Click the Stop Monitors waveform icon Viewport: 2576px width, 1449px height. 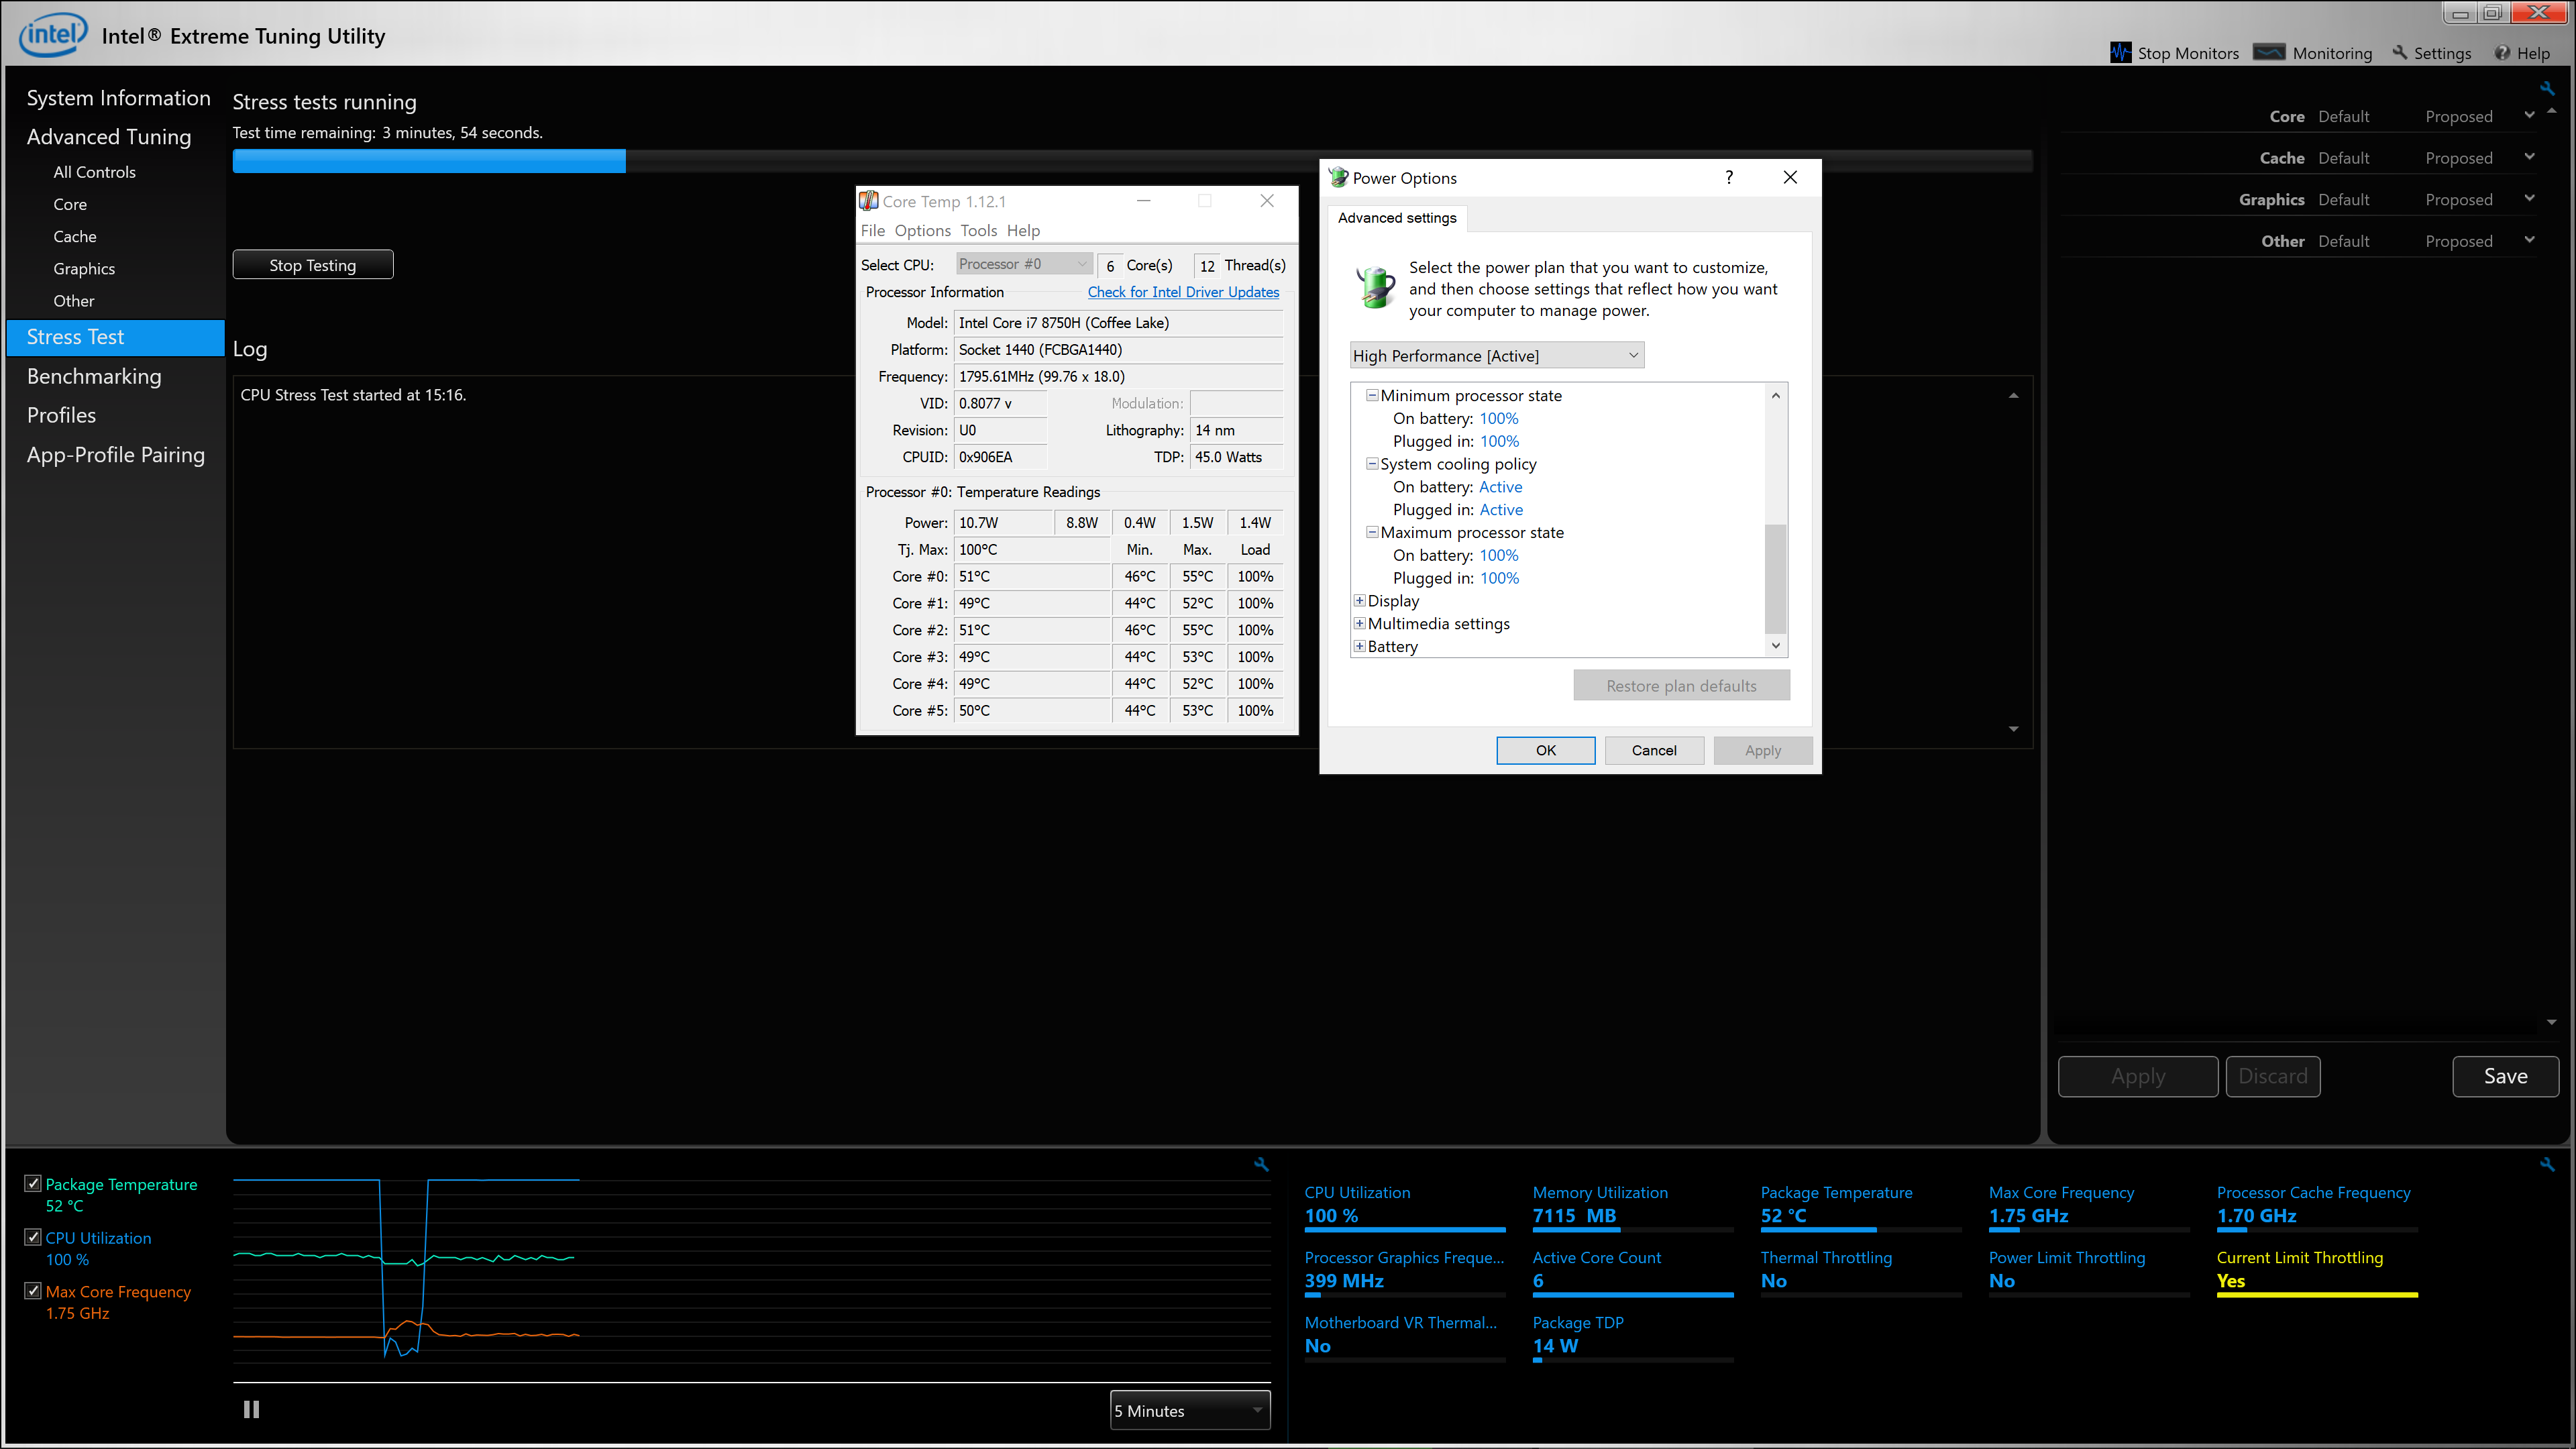2120,53
